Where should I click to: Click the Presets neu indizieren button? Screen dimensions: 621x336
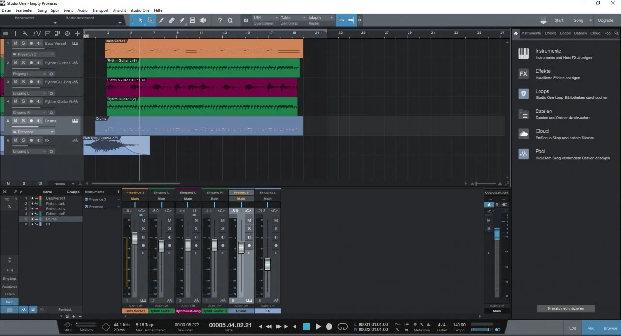click(x=566, y=308)
